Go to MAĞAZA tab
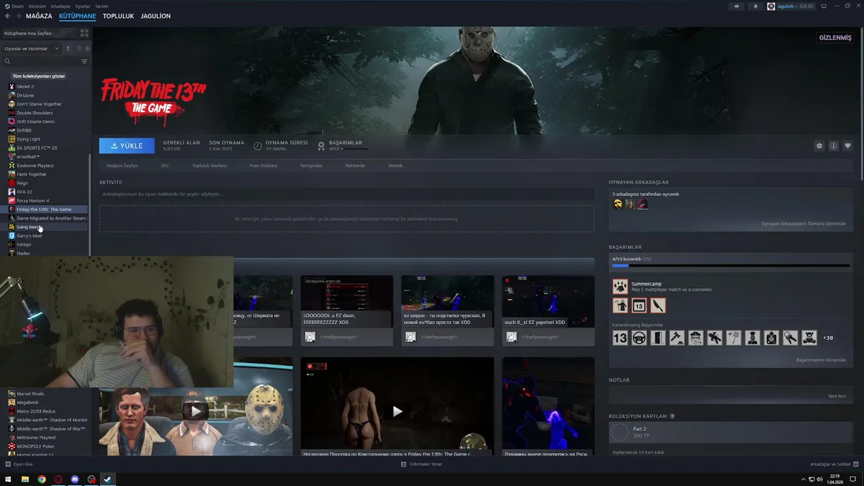This screenshot has width=864, height=486. click(x=39, y=16)
